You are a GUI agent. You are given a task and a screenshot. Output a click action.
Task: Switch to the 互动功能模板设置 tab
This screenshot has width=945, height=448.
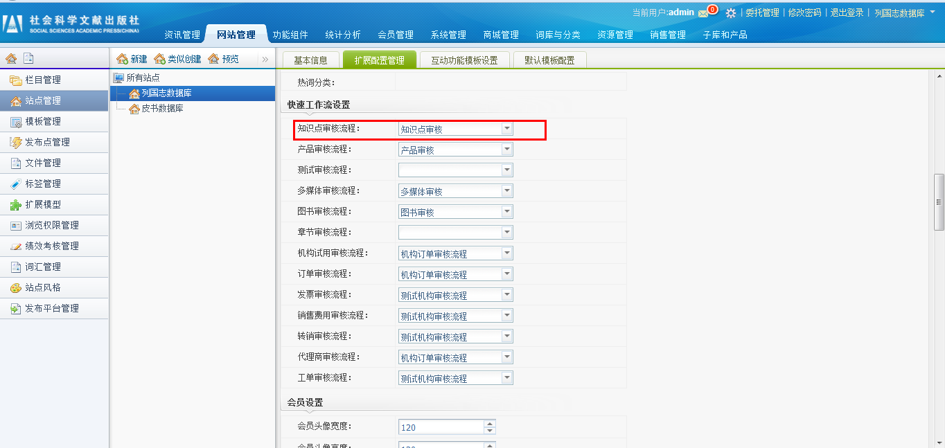coord(463,60)
